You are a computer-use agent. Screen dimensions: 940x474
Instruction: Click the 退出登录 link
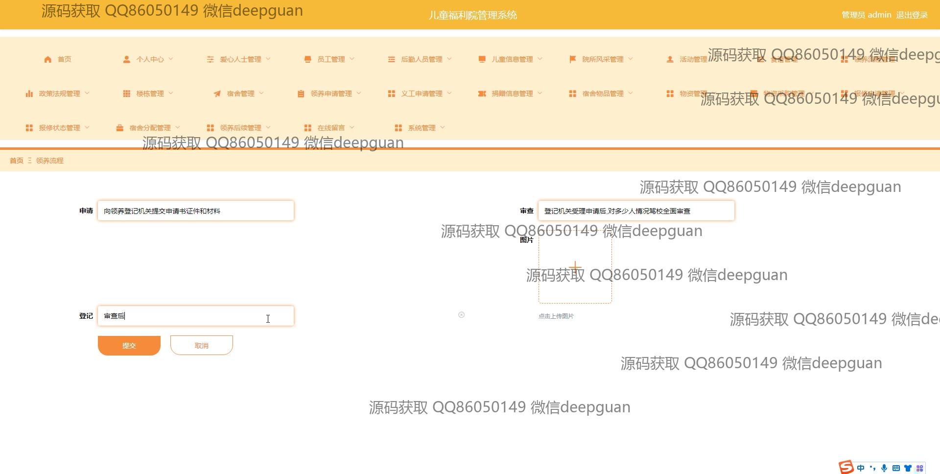912,15
